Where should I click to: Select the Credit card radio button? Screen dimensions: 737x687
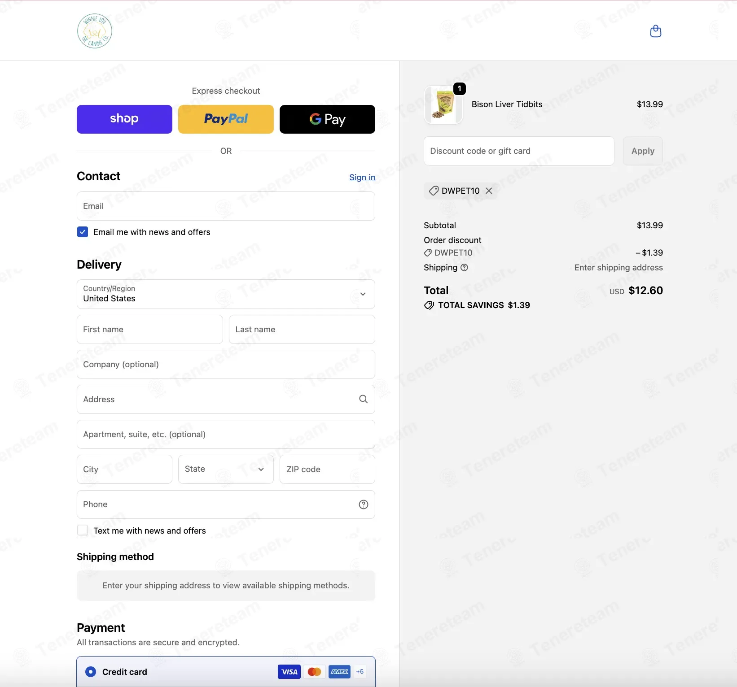click(91, 672)
